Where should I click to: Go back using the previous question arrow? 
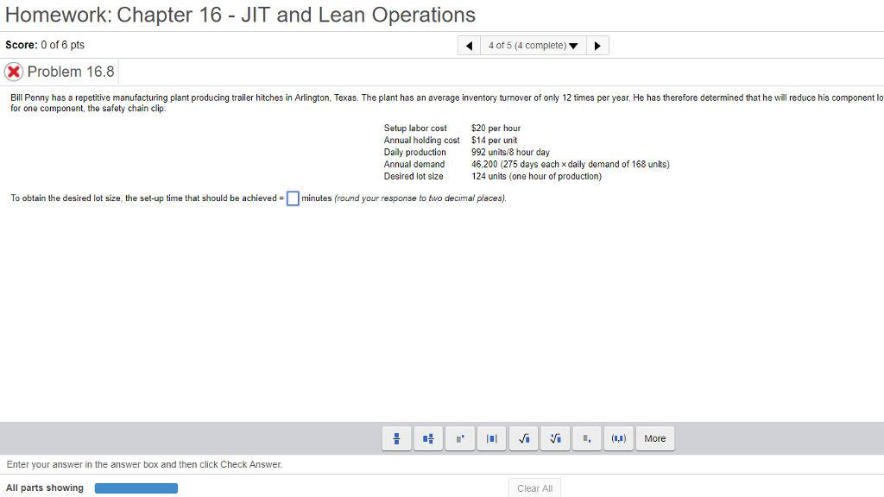click(469, 45)
